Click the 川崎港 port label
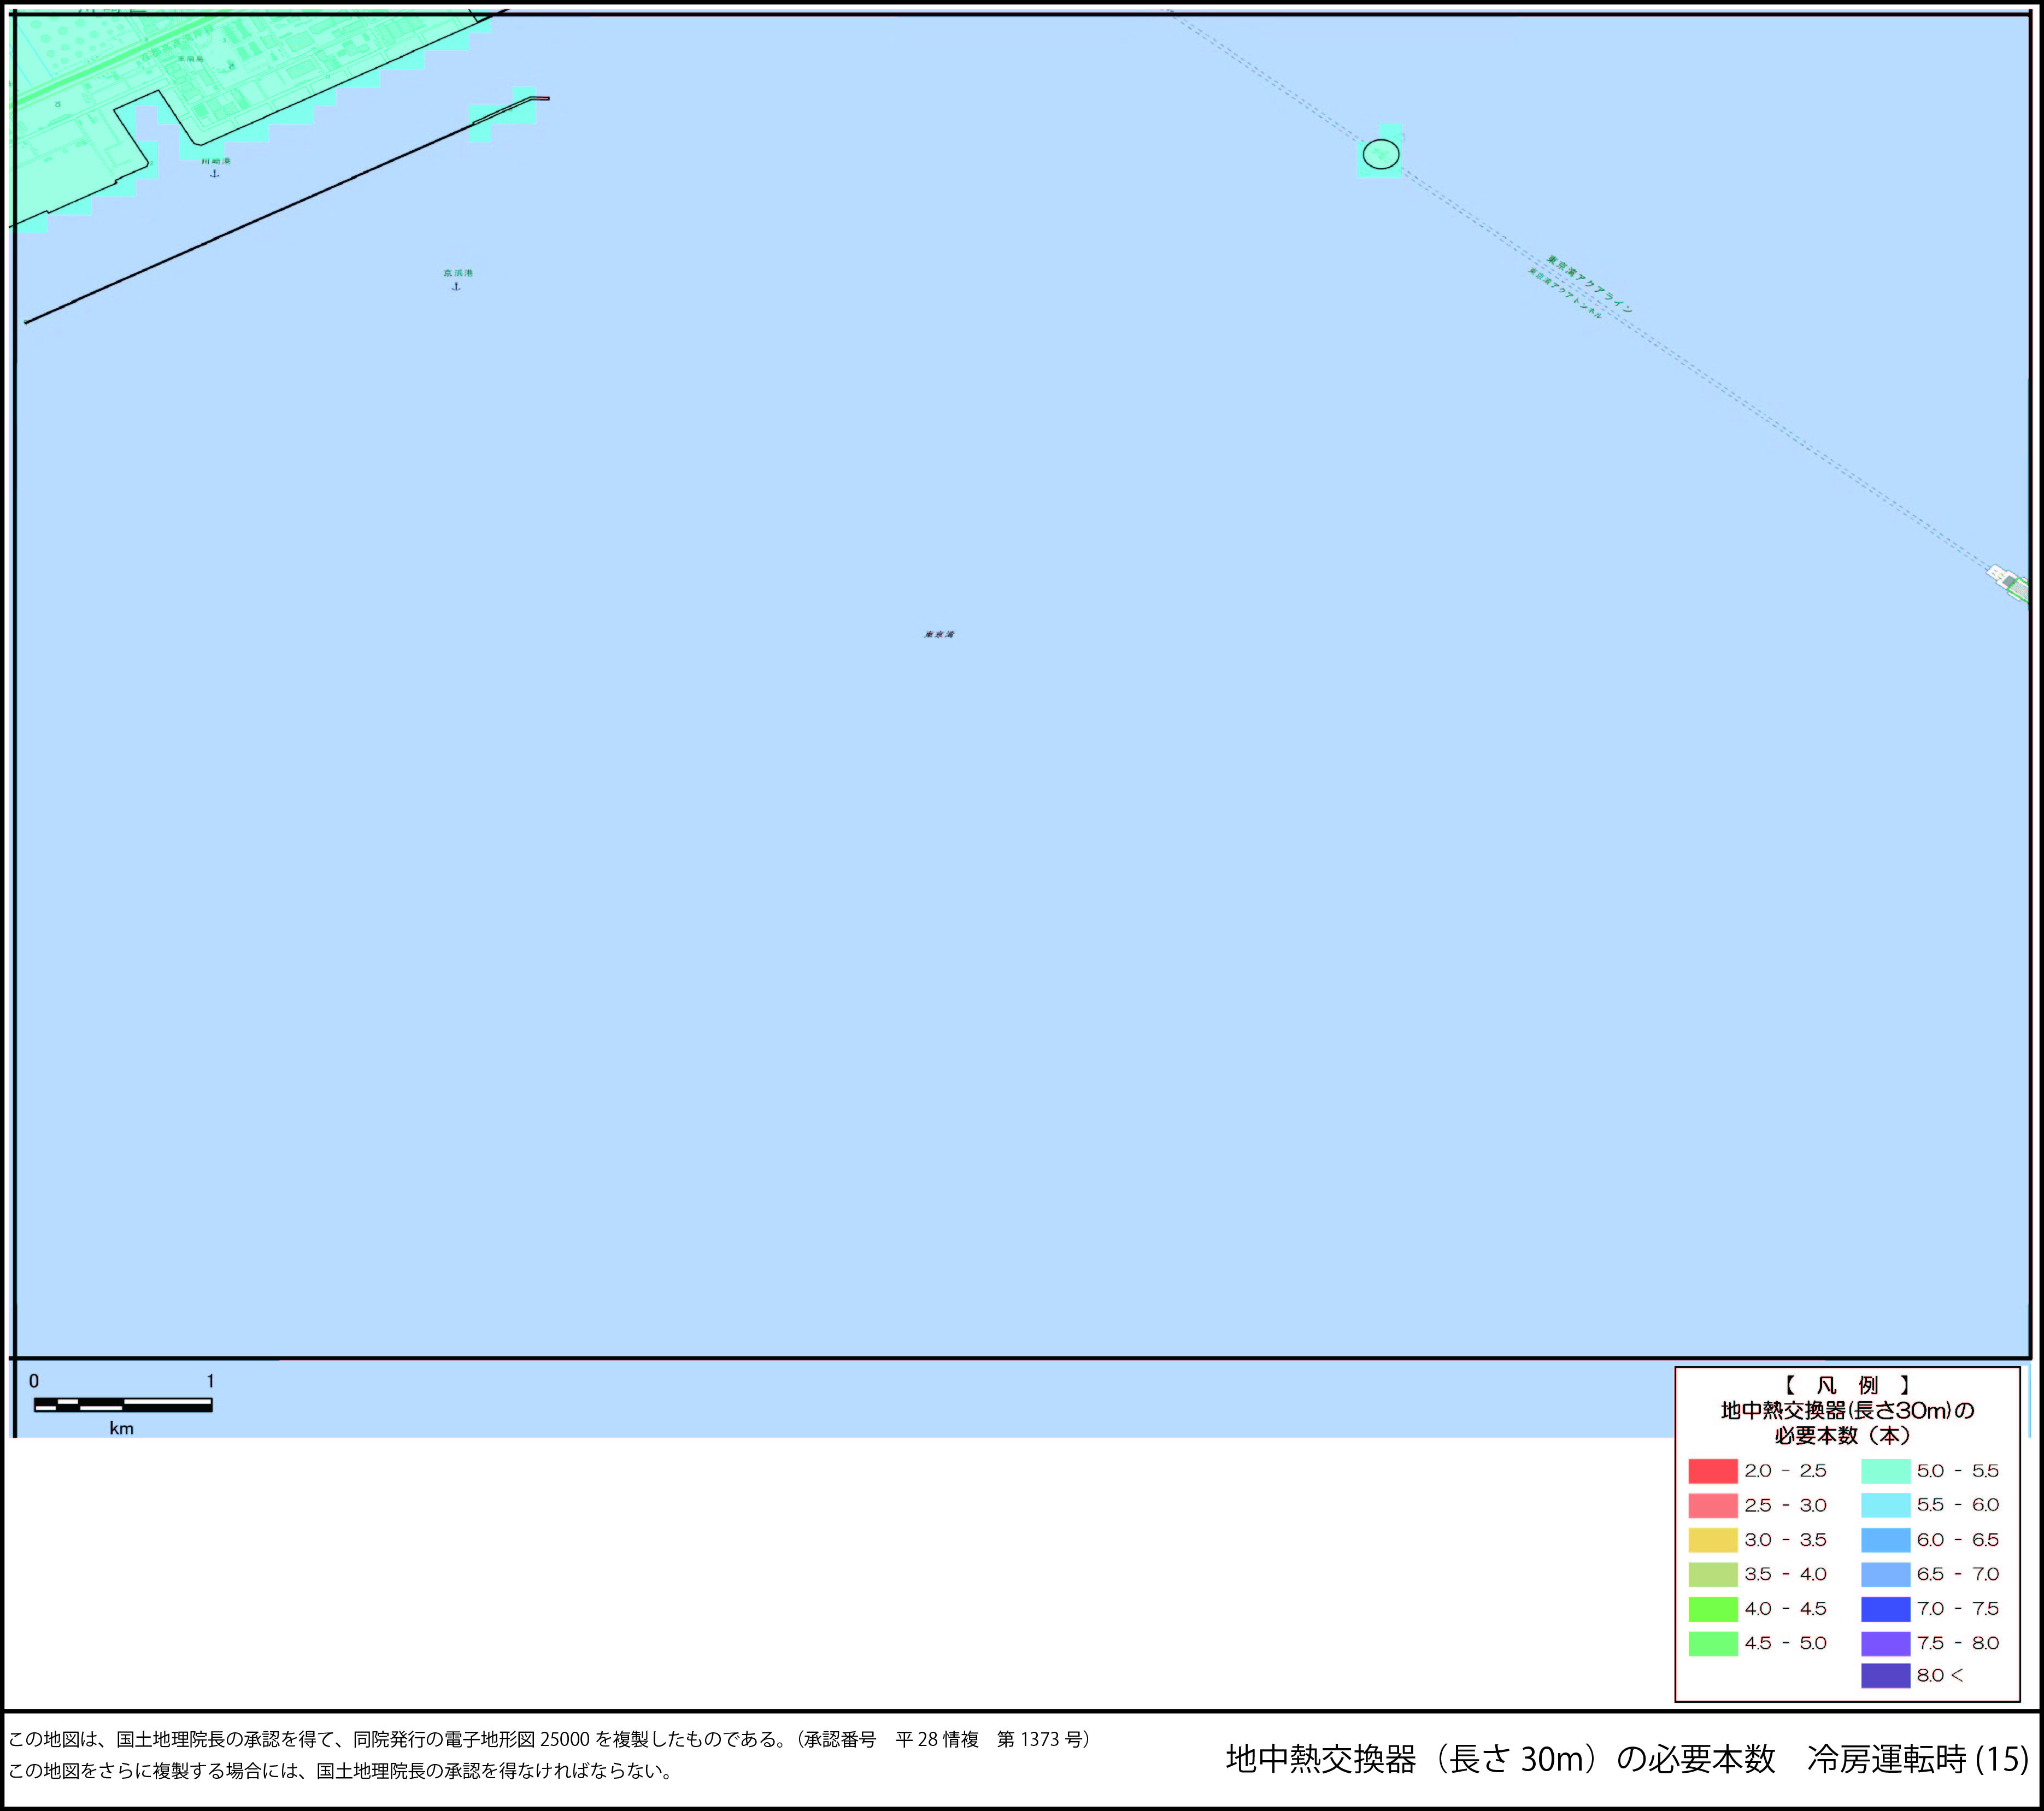This screenshot has width=2044, height=1811. pyautogui.click(x=216, y=161)
